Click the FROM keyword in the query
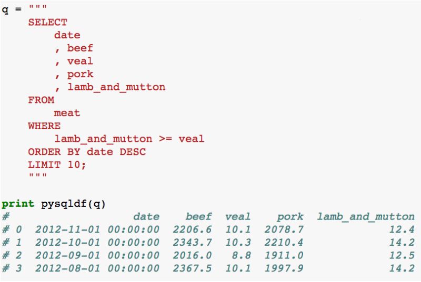The height and width of the screenshot is (282, 421). [41, 100]
